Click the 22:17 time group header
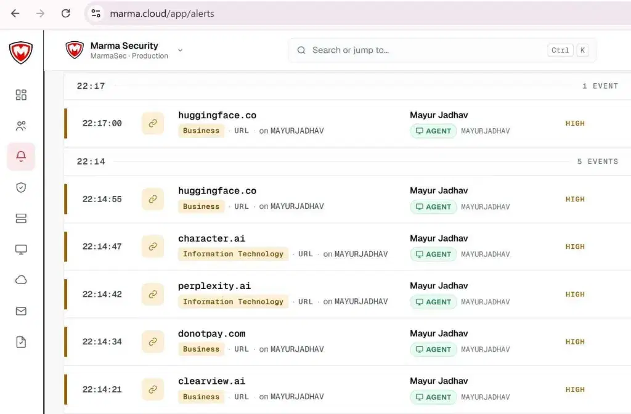Image resolution: width=631 pixels, height=414 pixels. [91, 86]
